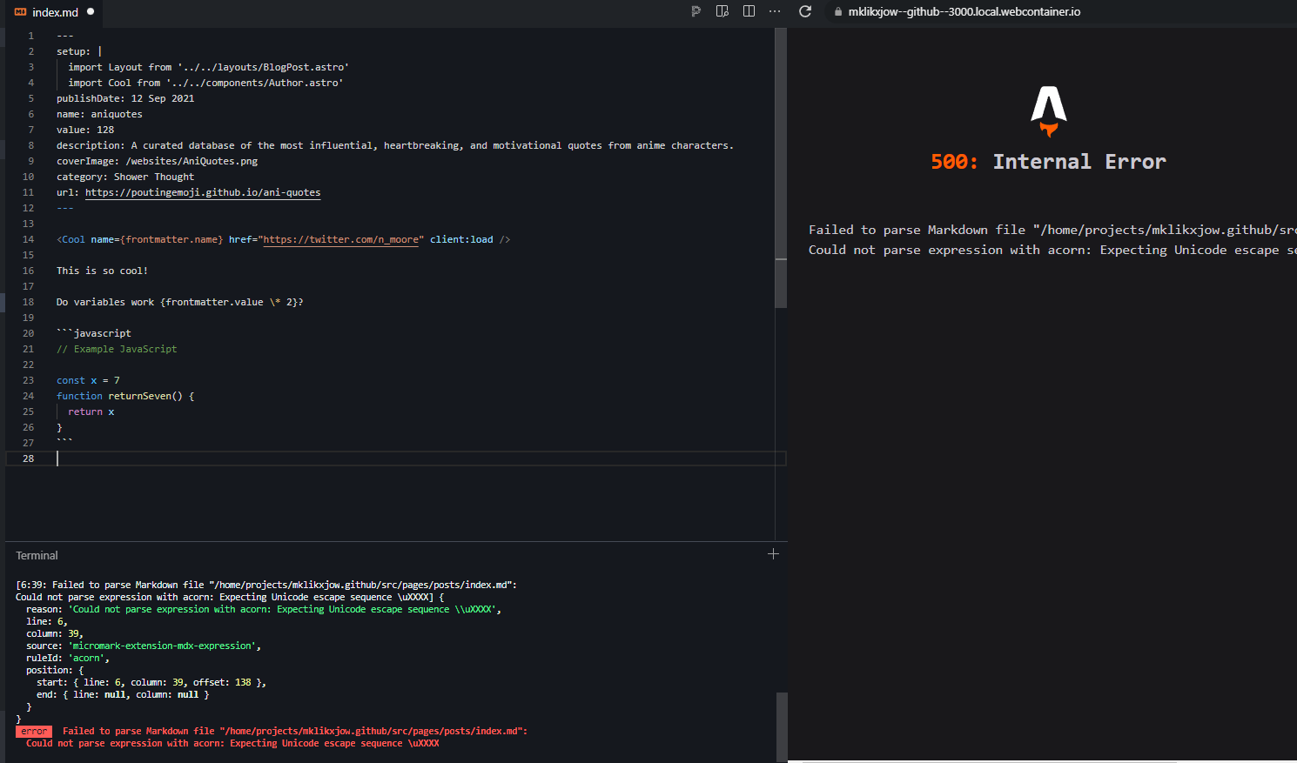This screenshot has height=763, width=1297.
Task: Select the Terminal panel header
Action: 37,555
